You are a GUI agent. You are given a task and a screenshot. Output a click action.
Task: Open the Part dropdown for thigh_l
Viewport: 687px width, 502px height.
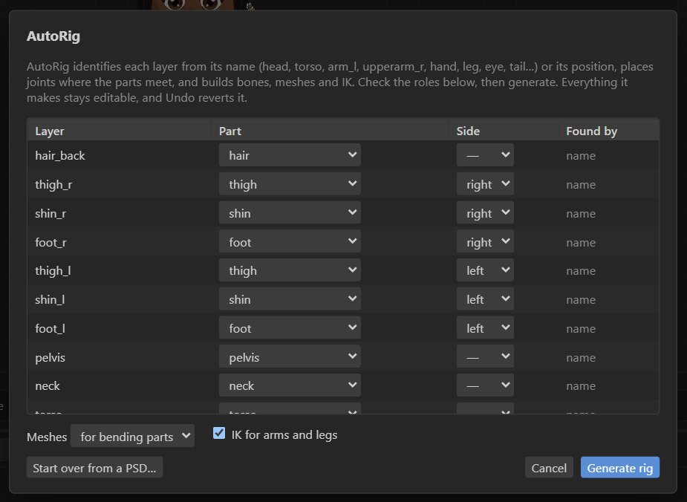pyautogui.click(x=290, y=270)
